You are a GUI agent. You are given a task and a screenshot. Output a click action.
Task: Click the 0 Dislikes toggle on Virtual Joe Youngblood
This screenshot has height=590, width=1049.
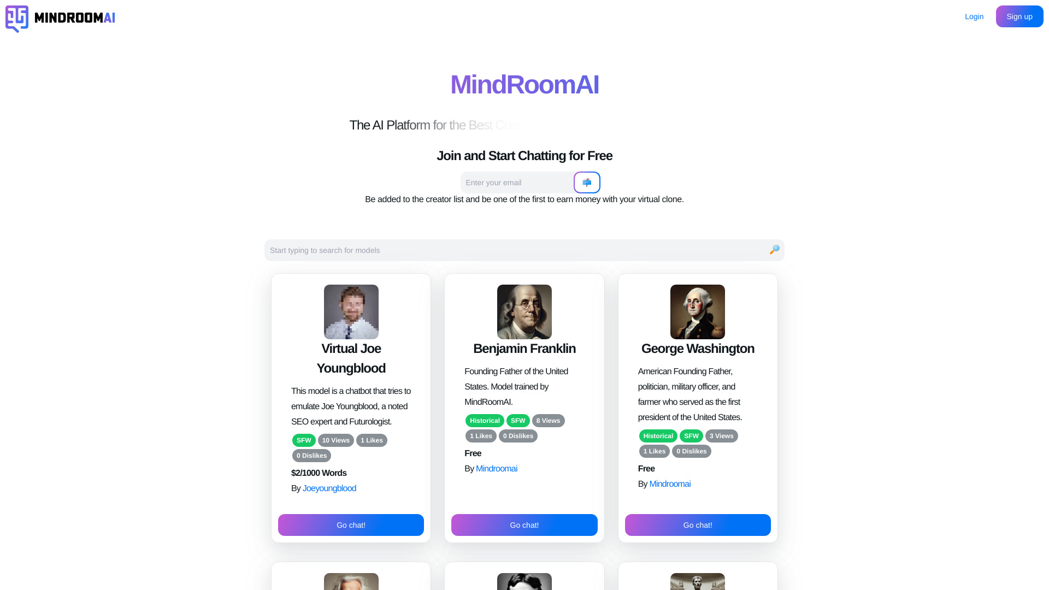tap(311, 455)
